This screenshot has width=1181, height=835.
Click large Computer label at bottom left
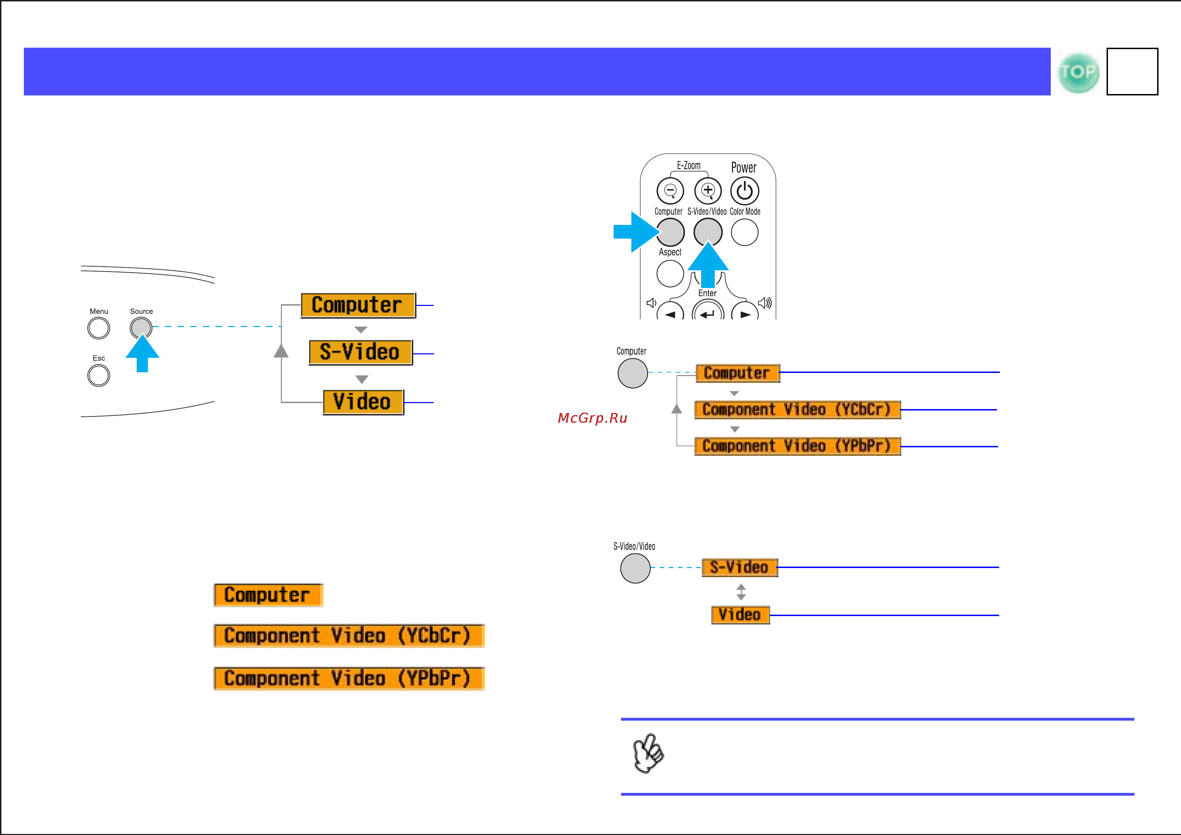tap(268, 595)
